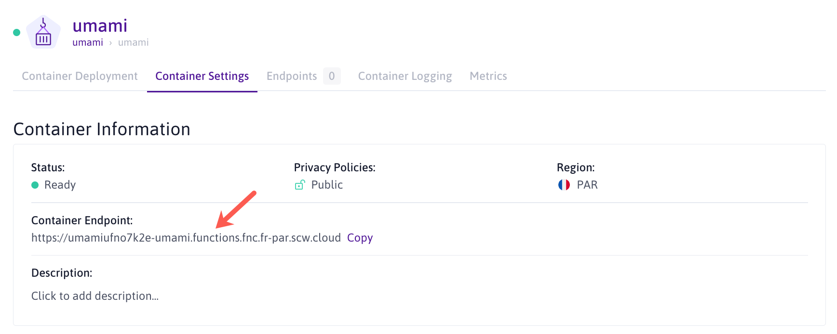Open the Container Deployment tab

pyautogui.click(x=80, y=76)
